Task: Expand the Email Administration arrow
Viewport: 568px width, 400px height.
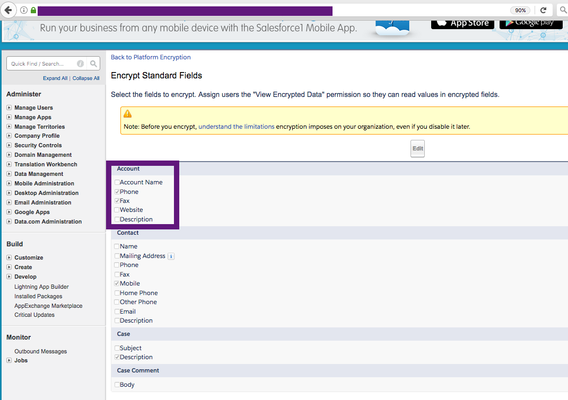Action: 9,202
